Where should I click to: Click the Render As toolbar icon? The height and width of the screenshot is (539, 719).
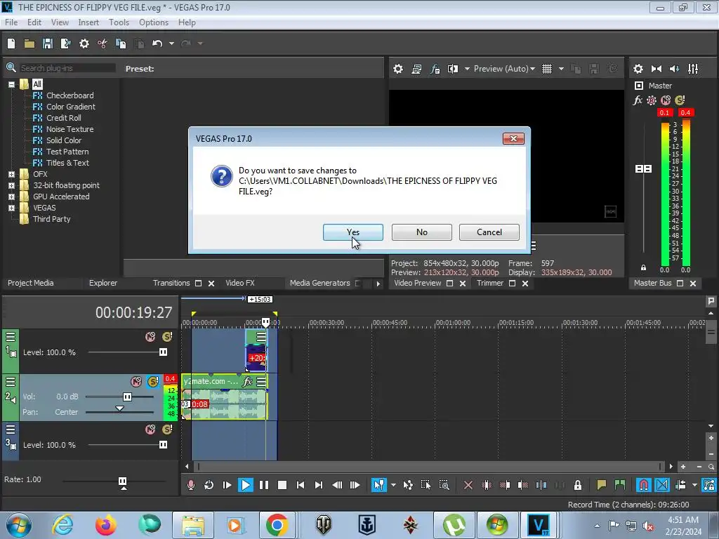[x=65, y=44]
